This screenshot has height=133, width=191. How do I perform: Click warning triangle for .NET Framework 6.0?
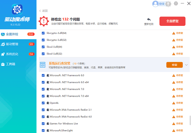click(173, 76)
